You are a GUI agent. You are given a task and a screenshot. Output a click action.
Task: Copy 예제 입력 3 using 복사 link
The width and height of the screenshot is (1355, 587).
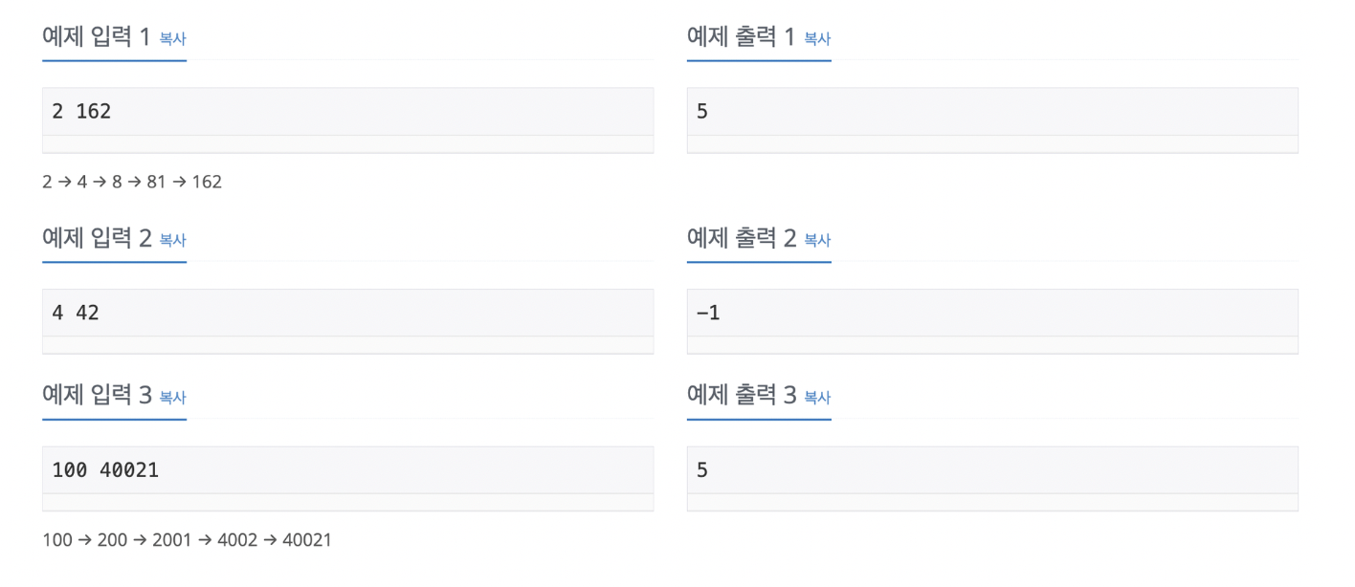point(172,397)
